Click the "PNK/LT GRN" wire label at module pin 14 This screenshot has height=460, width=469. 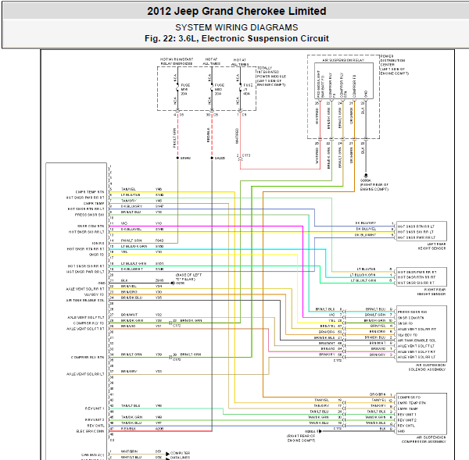coord(131,241)
